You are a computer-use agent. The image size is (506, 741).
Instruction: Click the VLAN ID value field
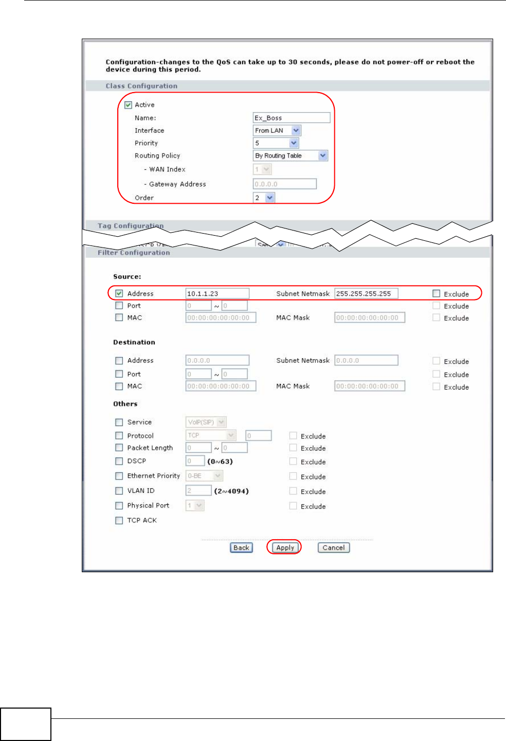[x=198, y=490]
